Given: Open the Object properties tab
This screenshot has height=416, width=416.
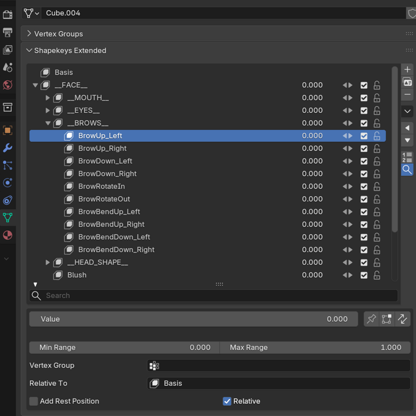Looking at the screenshot, I should [8, 130].
